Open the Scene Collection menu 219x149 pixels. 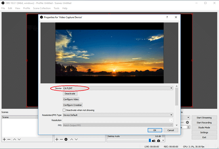click(x=42, y=8)
